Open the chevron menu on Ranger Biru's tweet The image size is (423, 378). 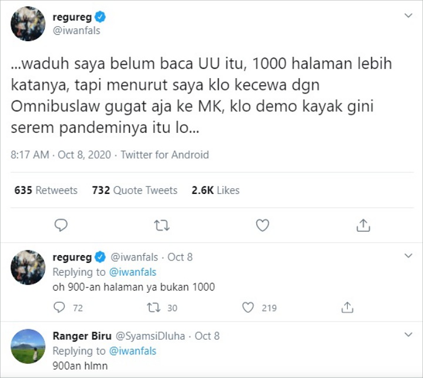point(408,334)
